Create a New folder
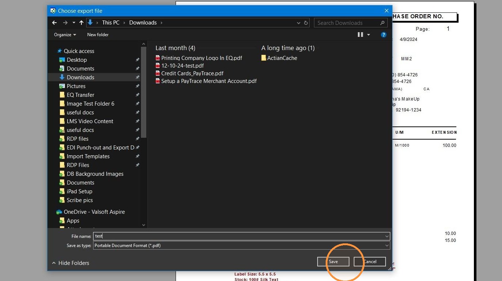The width and height of the screenshot is (502, 281). click(x=98, y=35)
